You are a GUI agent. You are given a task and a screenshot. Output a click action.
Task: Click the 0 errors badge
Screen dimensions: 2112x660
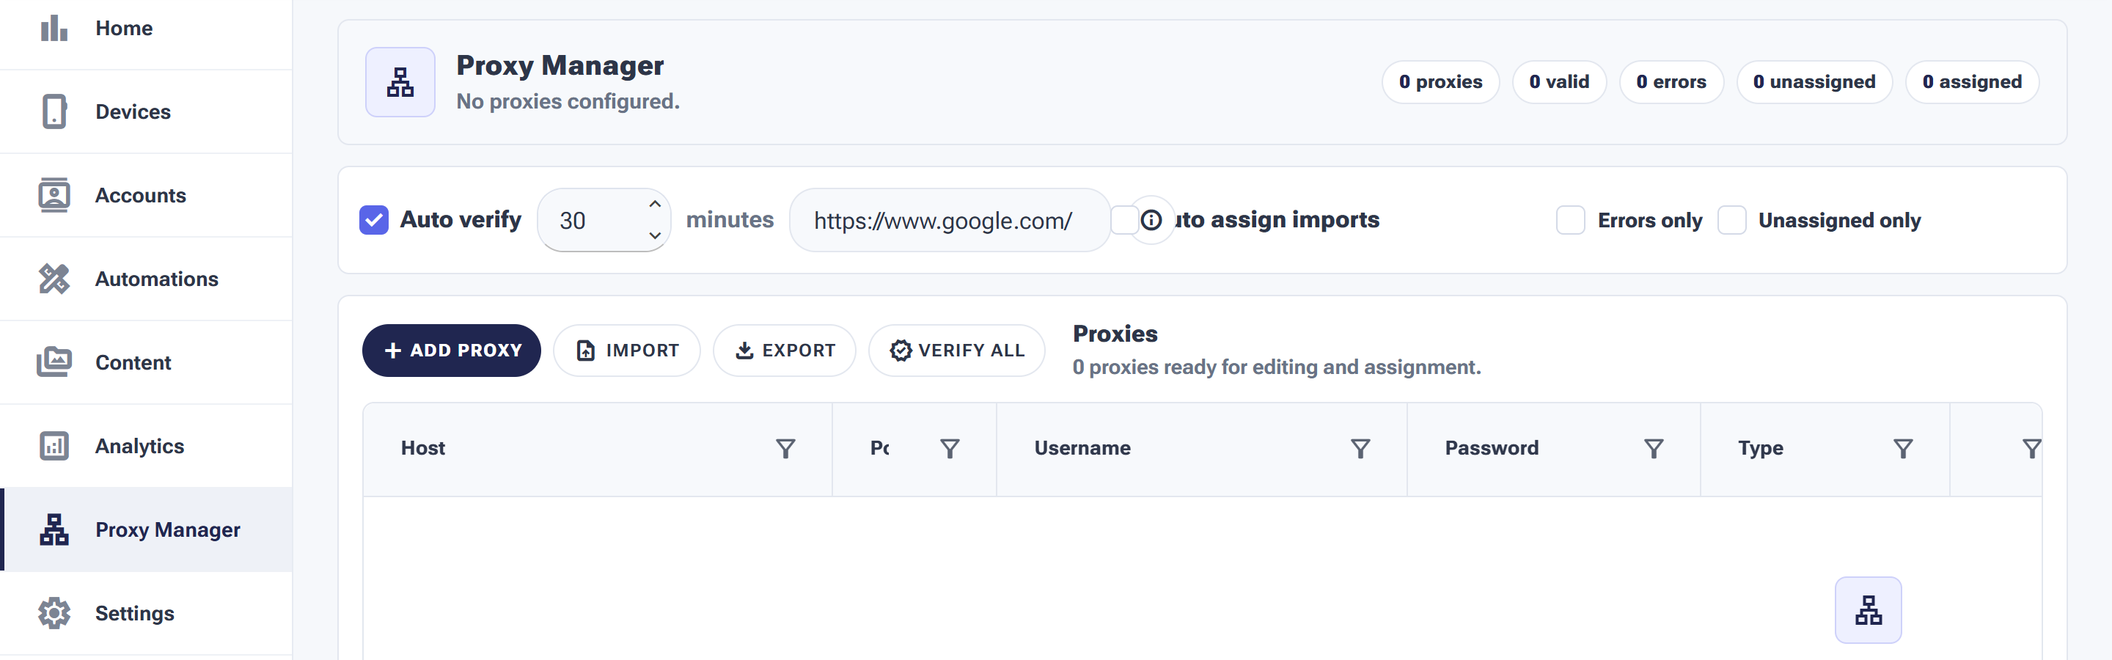click(x=1671, y=82)
